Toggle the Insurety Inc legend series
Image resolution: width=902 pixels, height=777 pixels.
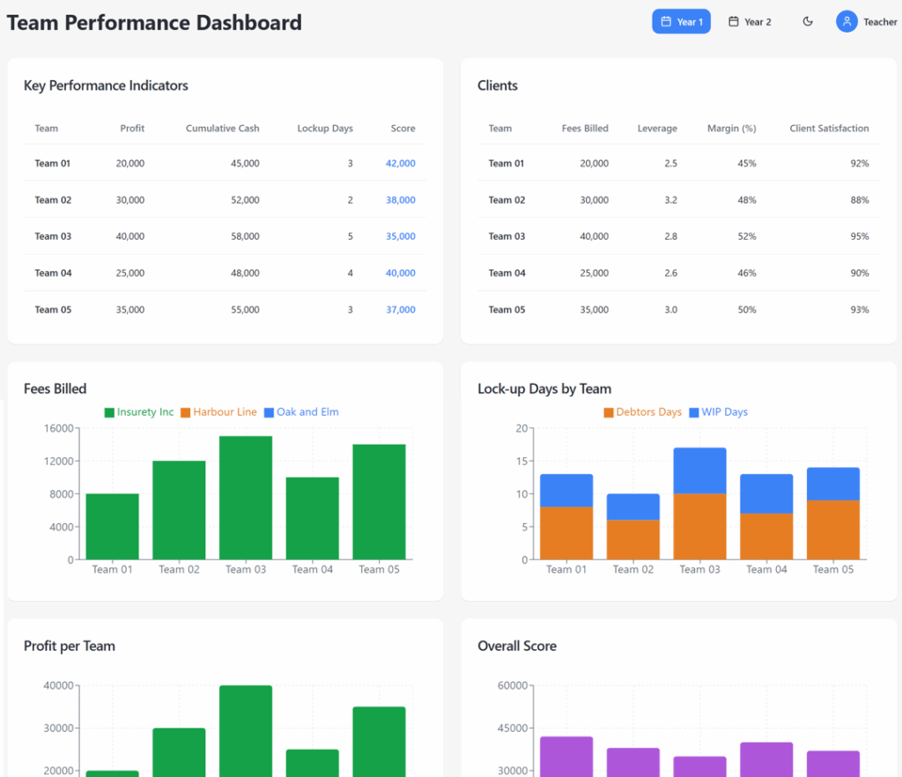click(x=138, y=412)
